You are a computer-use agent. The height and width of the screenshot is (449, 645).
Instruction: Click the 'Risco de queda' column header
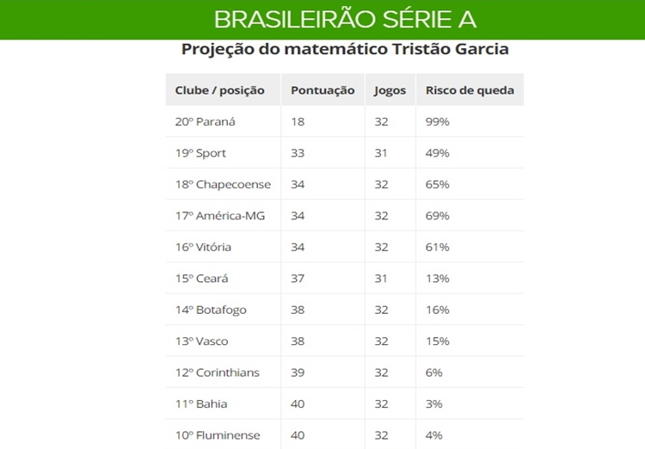point(470,90)
